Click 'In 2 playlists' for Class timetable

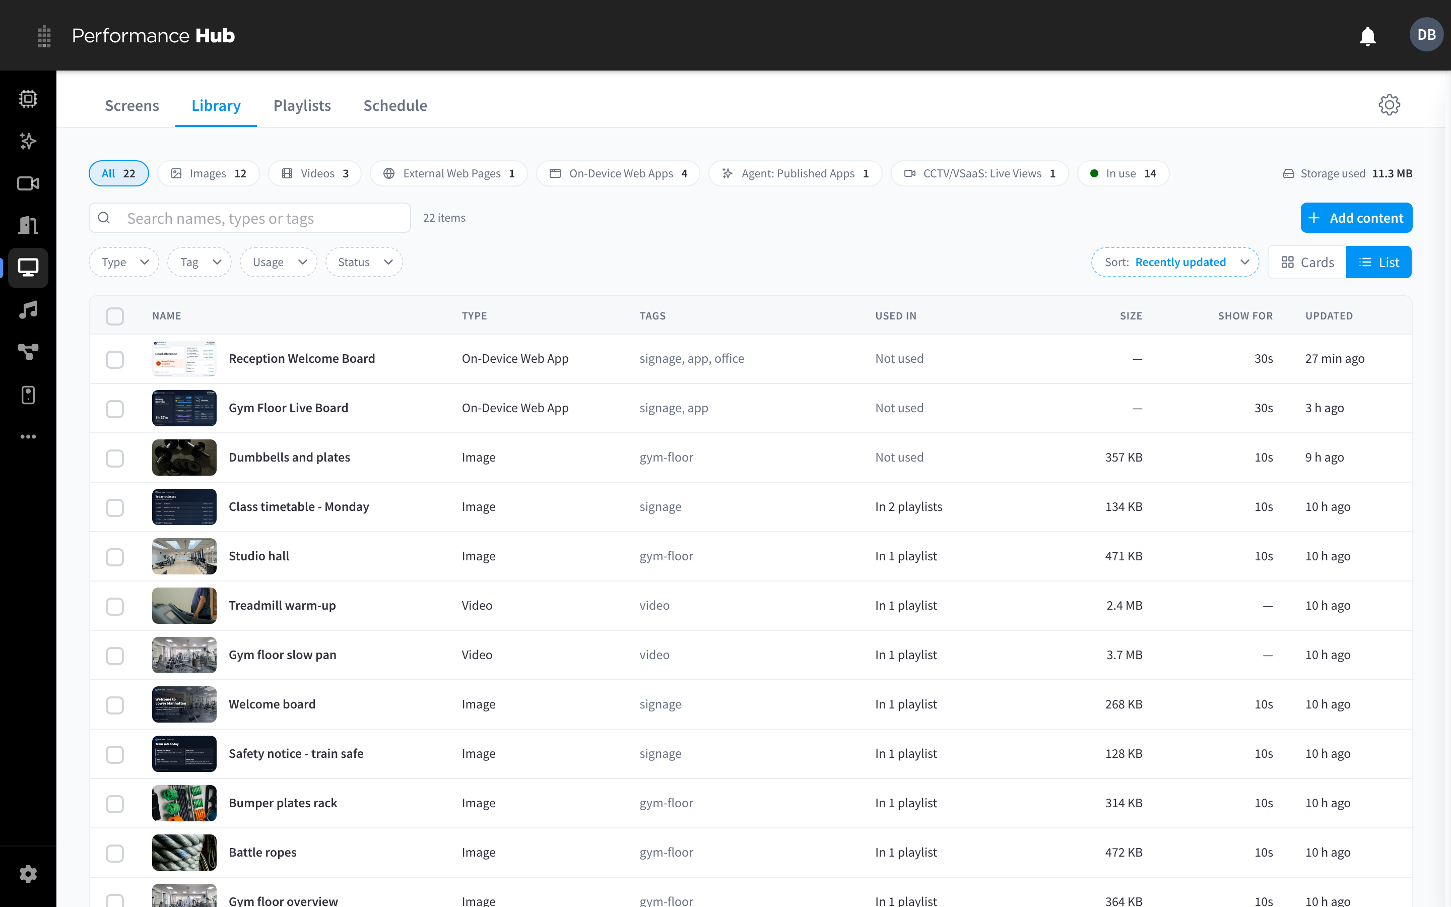point(908,507)
